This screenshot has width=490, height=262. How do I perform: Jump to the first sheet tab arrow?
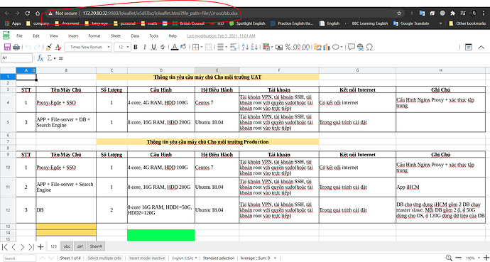point(5,247)
